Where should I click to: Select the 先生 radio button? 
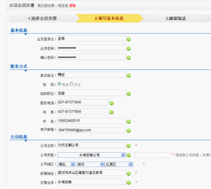[59, 84]
